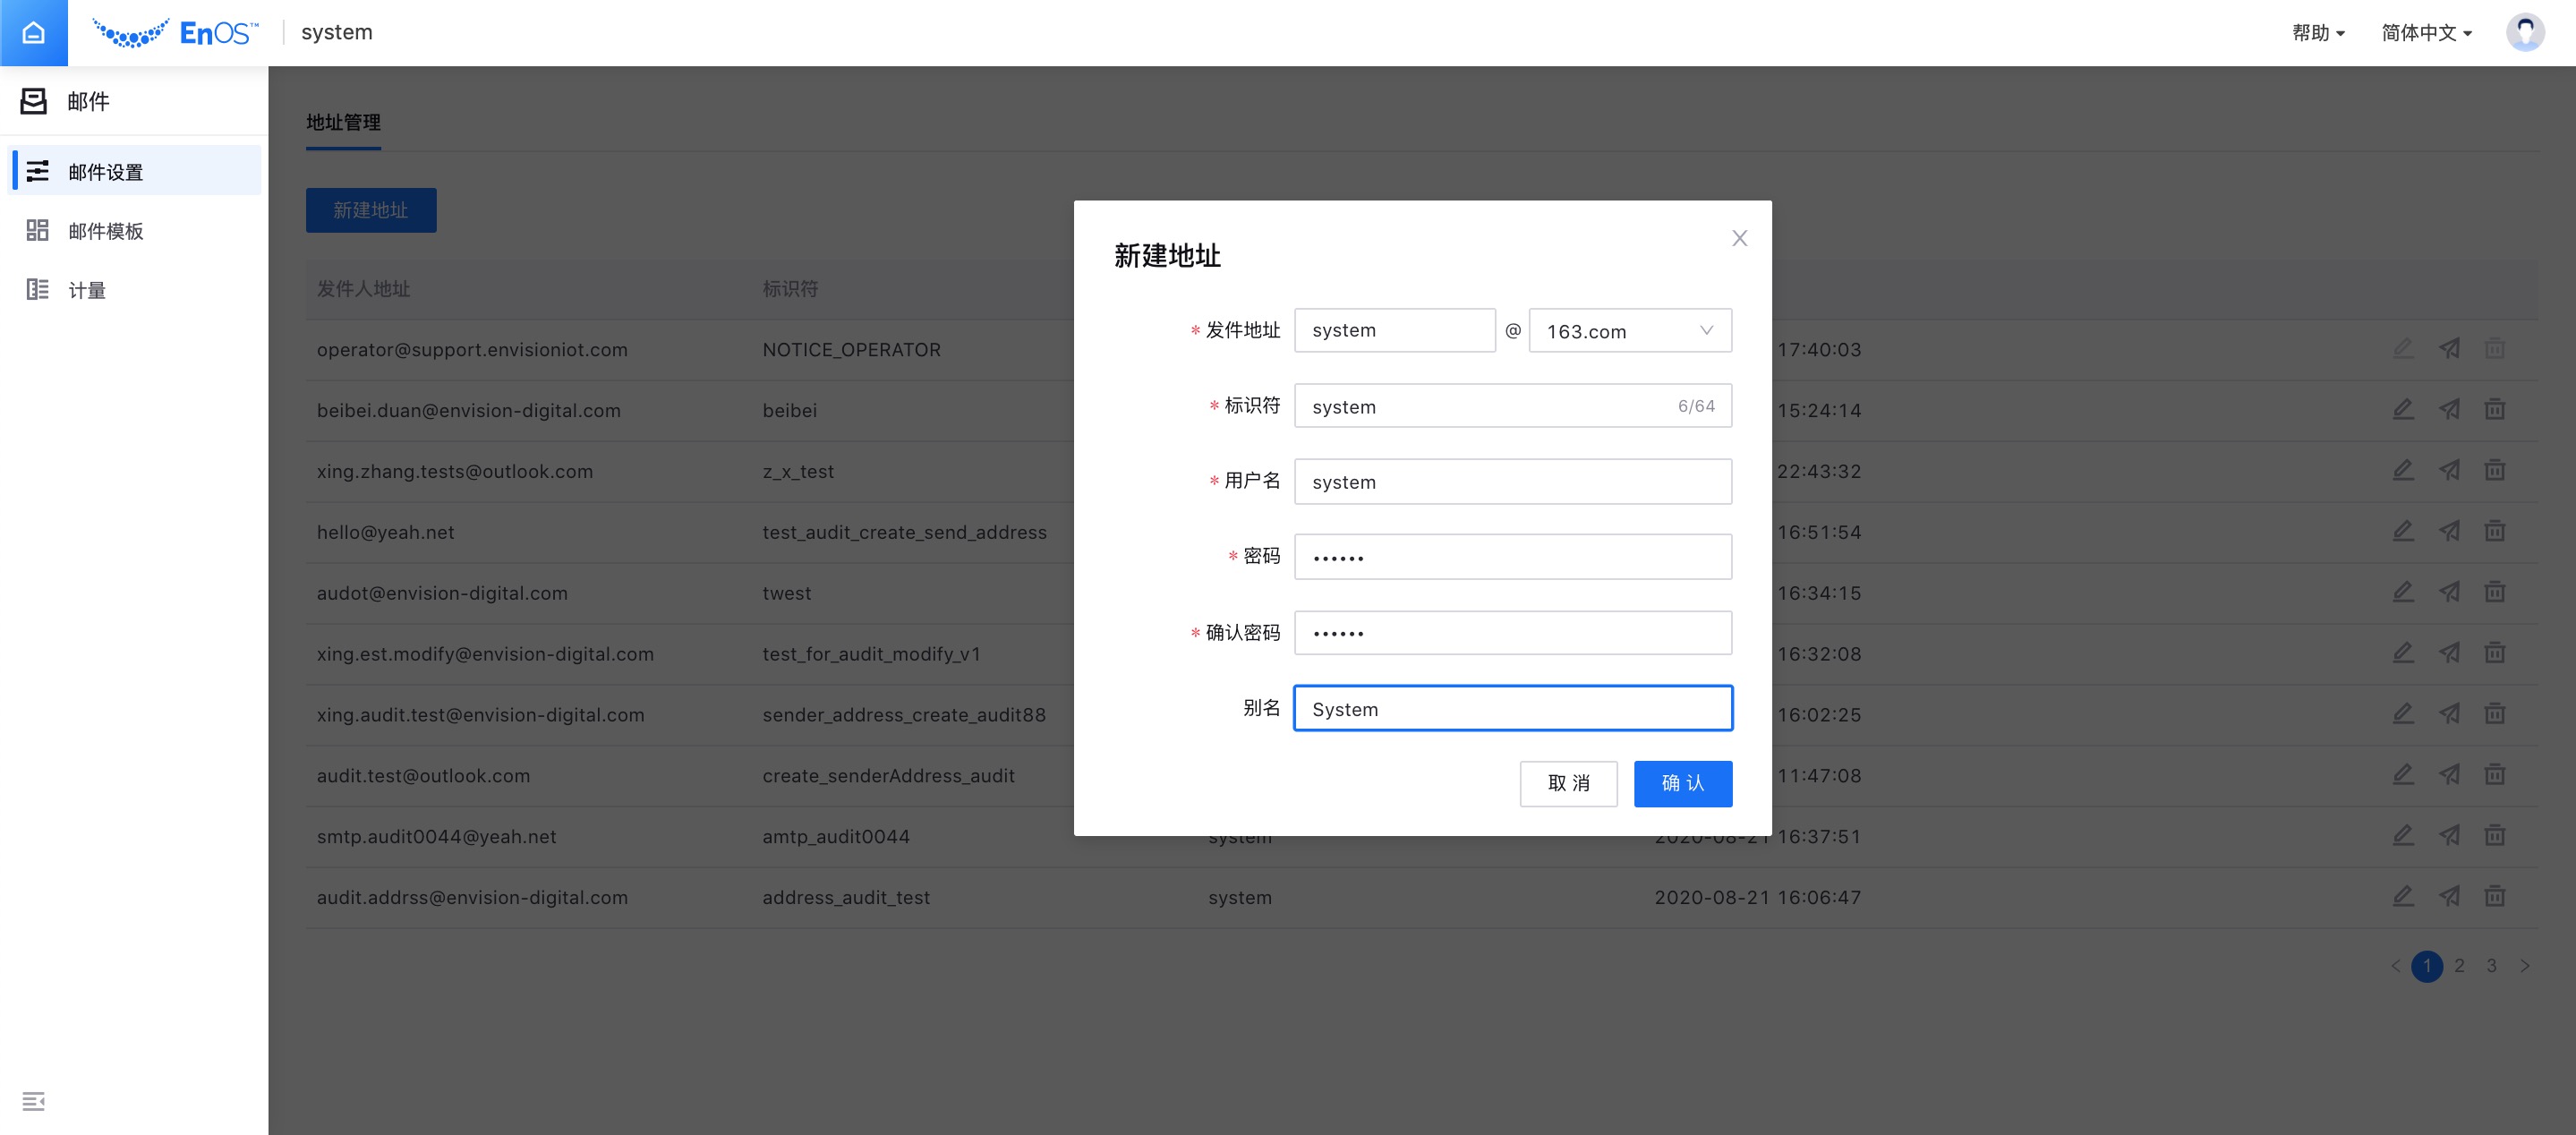Go to page 2 of the address list
This screenshot has height=1135, width=2576.
2459,965
